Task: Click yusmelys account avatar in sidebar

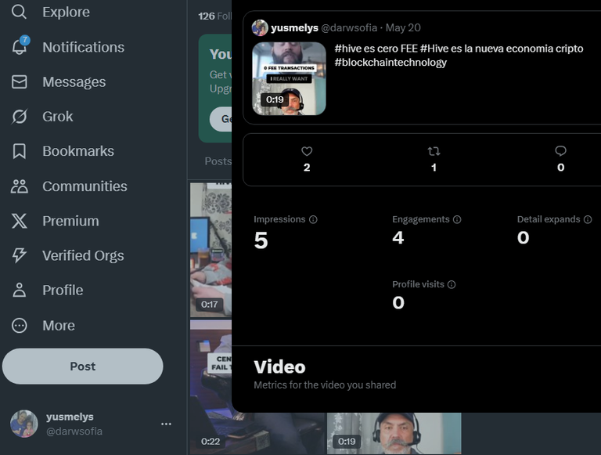Action: click(24, 424)
